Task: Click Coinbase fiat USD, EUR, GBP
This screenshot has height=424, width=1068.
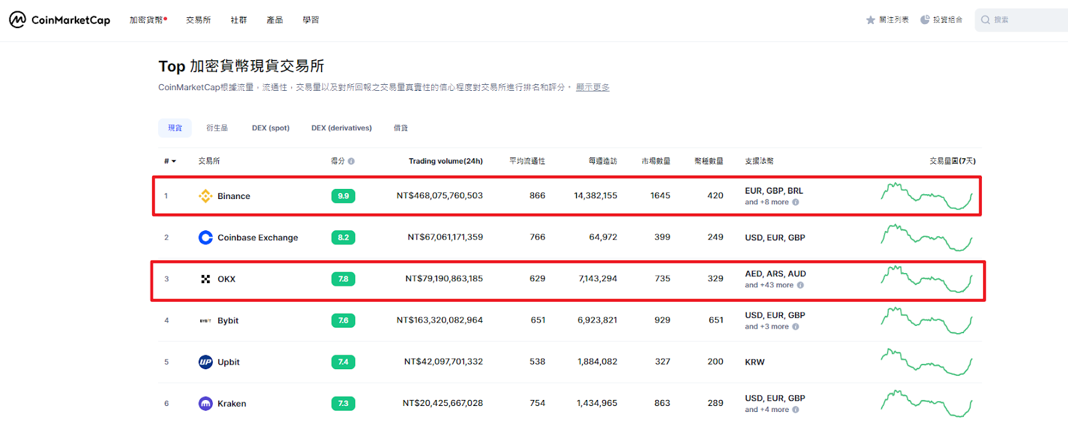Action: tap(775, 238)
